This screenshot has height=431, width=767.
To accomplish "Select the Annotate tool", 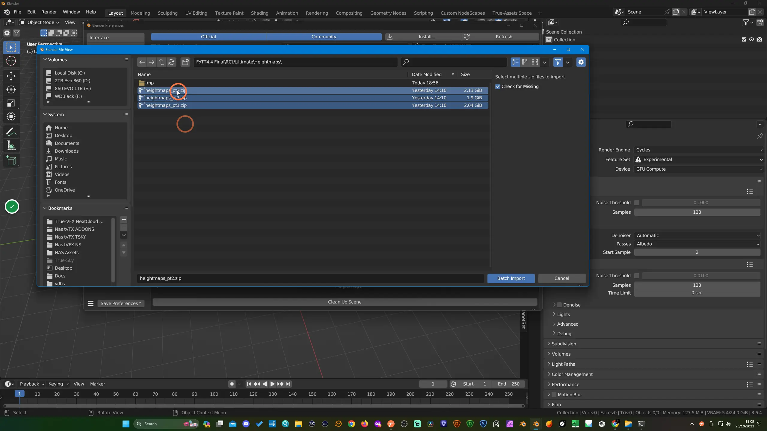I will (x=11, y=132).
